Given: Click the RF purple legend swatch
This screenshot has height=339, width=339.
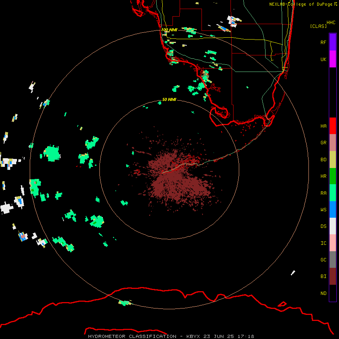Looking at the screenshot, I should click(x=333, y=42).
